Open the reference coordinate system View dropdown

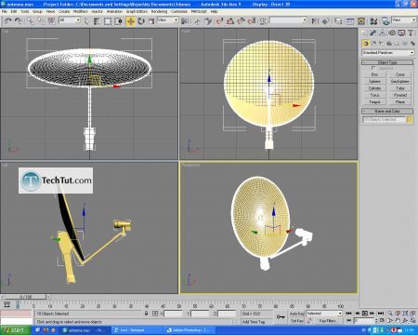click(x=168, y=20)
